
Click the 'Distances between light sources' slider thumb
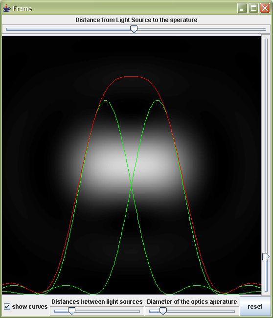[x=71, y=311]
